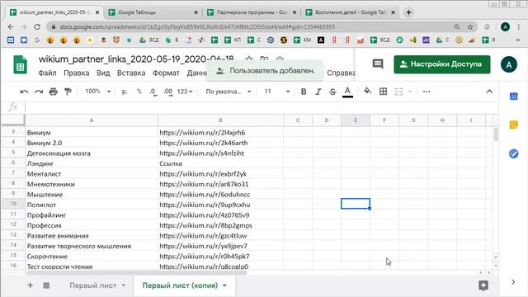
Task: Toggle italic formatting
Action: coord(318,92)
